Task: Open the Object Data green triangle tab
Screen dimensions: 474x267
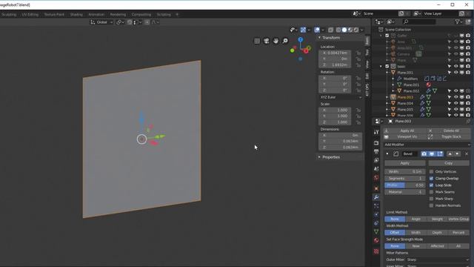Action: click(x=376, y=231)
